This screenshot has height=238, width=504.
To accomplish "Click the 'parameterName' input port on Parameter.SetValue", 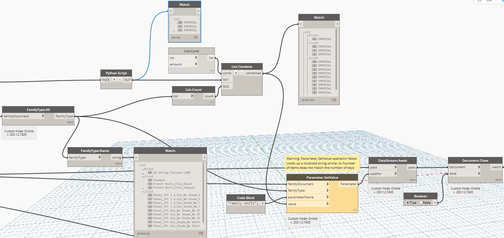I will click(x=308, y=197).
